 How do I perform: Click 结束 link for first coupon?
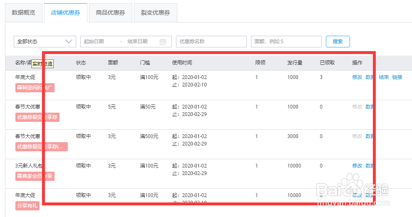click(384, 77)
